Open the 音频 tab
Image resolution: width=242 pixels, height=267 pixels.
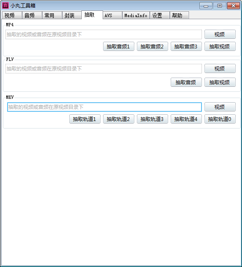pos(32,15)
